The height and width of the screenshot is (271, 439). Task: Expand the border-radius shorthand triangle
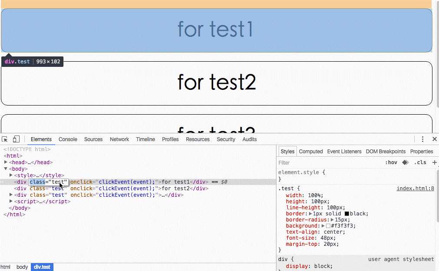332,220
